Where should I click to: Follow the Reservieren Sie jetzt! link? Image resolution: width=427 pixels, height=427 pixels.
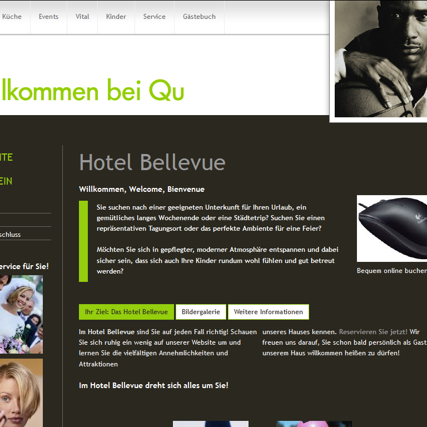click(x=373, y=332)
